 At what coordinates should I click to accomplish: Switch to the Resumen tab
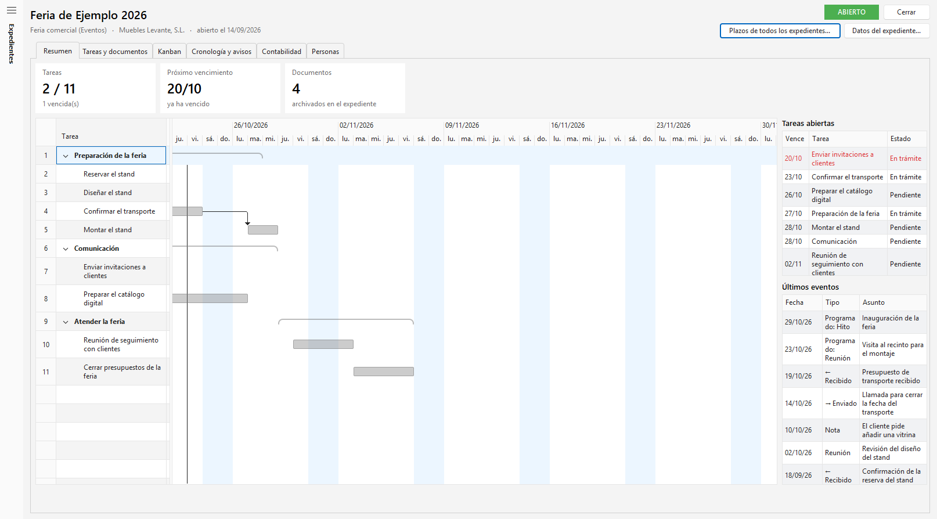[x=57, y=51]
